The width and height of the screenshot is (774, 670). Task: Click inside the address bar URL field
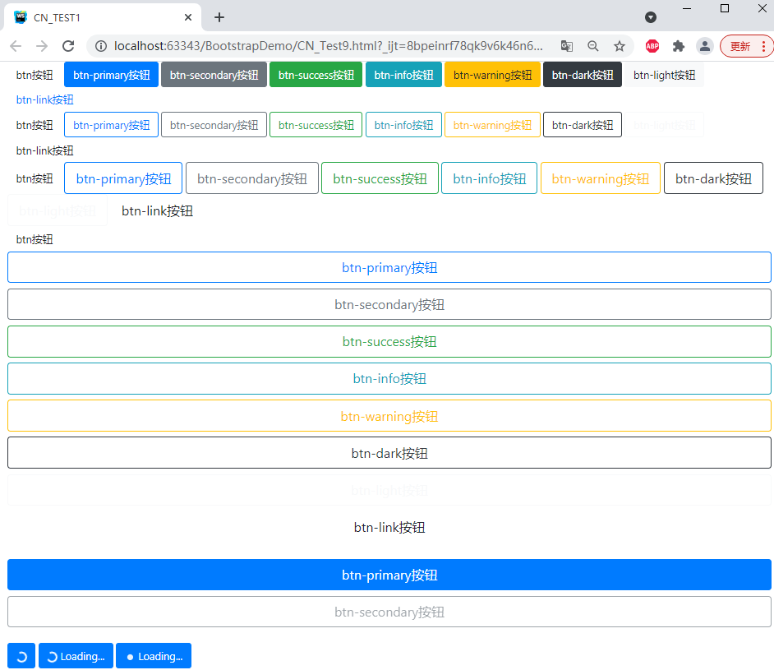tap(329, 46)
